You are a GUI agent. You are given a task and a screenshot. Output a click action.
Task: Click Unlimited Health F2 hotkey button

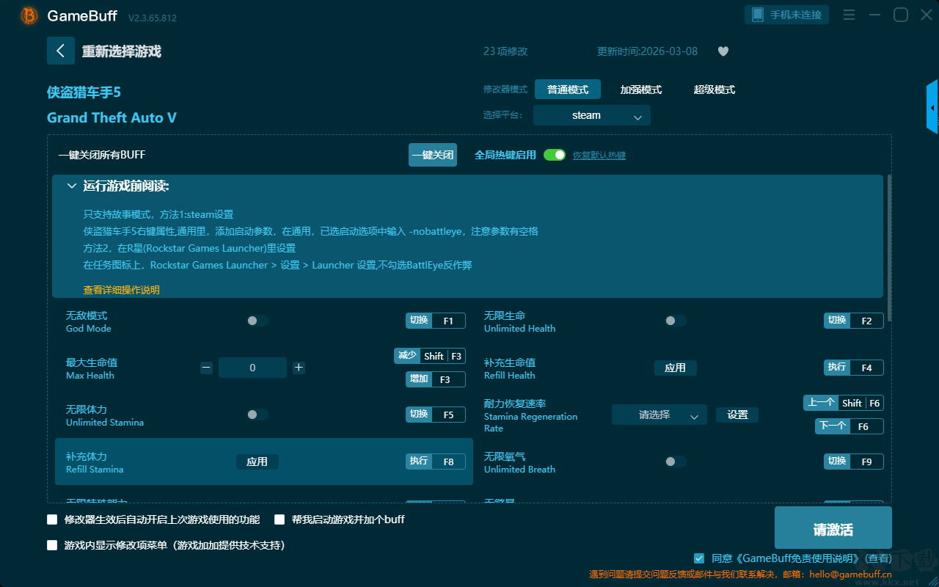pyautogui.click(x=854, y=321)
